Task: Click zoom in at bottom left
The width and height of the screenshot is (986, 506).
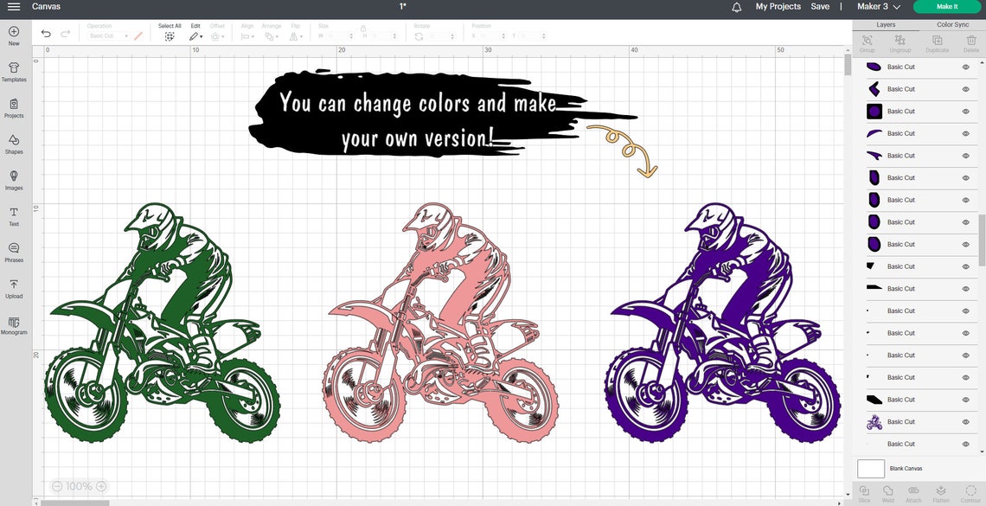Action: (x=101, y=486)
